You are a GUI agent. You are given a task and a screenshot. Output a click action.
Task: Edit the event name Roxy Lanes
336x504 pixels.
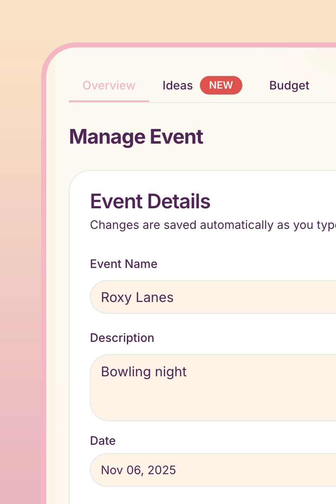(x=137, y=297)
